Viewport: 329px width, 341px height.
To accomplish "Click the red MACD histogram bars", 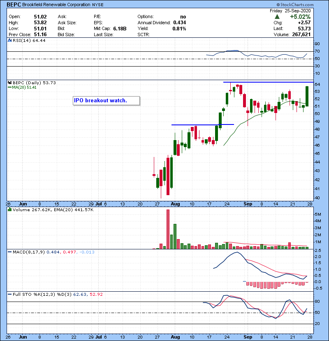I will point(263,284).
